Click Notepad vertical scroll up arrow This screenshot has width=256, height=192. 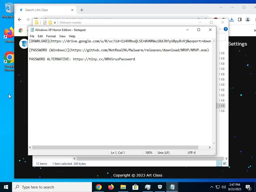pyautogui.click(x=214, y=41)
